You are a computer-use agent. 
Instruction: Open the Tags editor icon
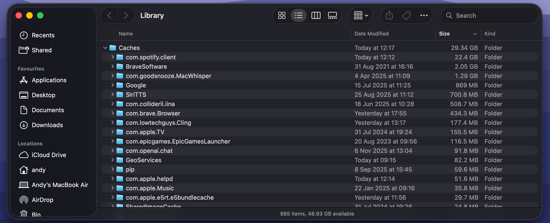(406, 15)
